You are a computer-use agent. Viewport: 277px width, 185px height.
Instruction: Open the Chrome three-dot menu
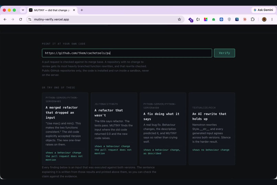point(272,19)
